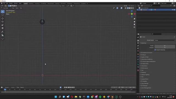This screenshot has width=176, height=99.
Task: Enable Freestyle checkbox
Action: (142, 86)
